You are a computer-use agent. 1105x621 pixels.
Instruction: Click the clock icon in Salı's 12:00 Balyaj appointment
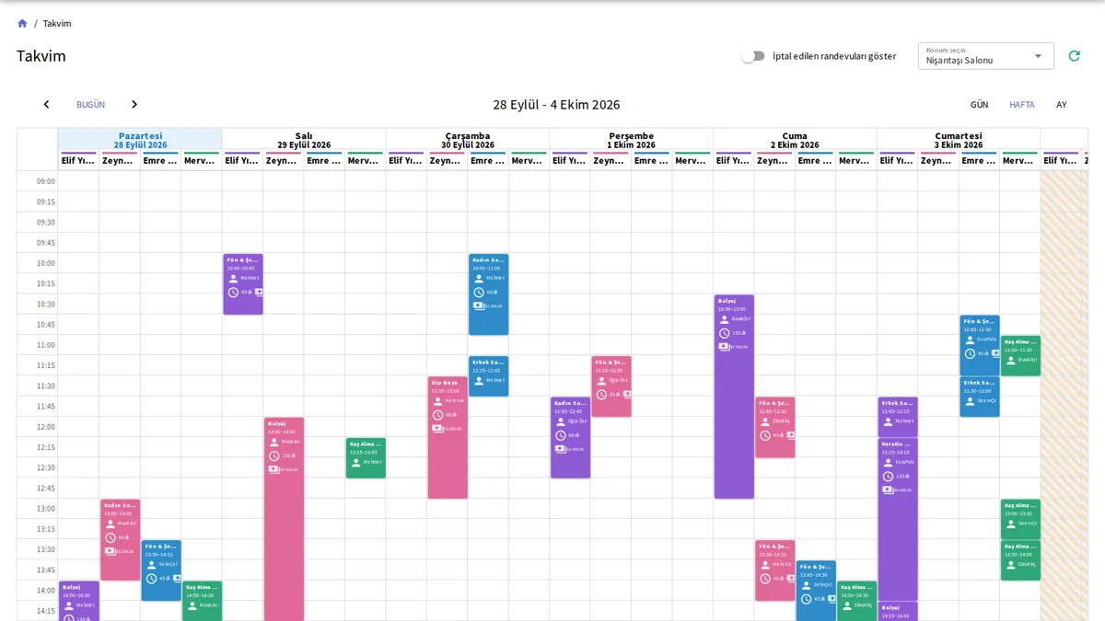[273, 456]
